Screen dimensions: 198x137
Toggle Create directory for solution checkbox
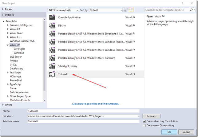[145, 121]
